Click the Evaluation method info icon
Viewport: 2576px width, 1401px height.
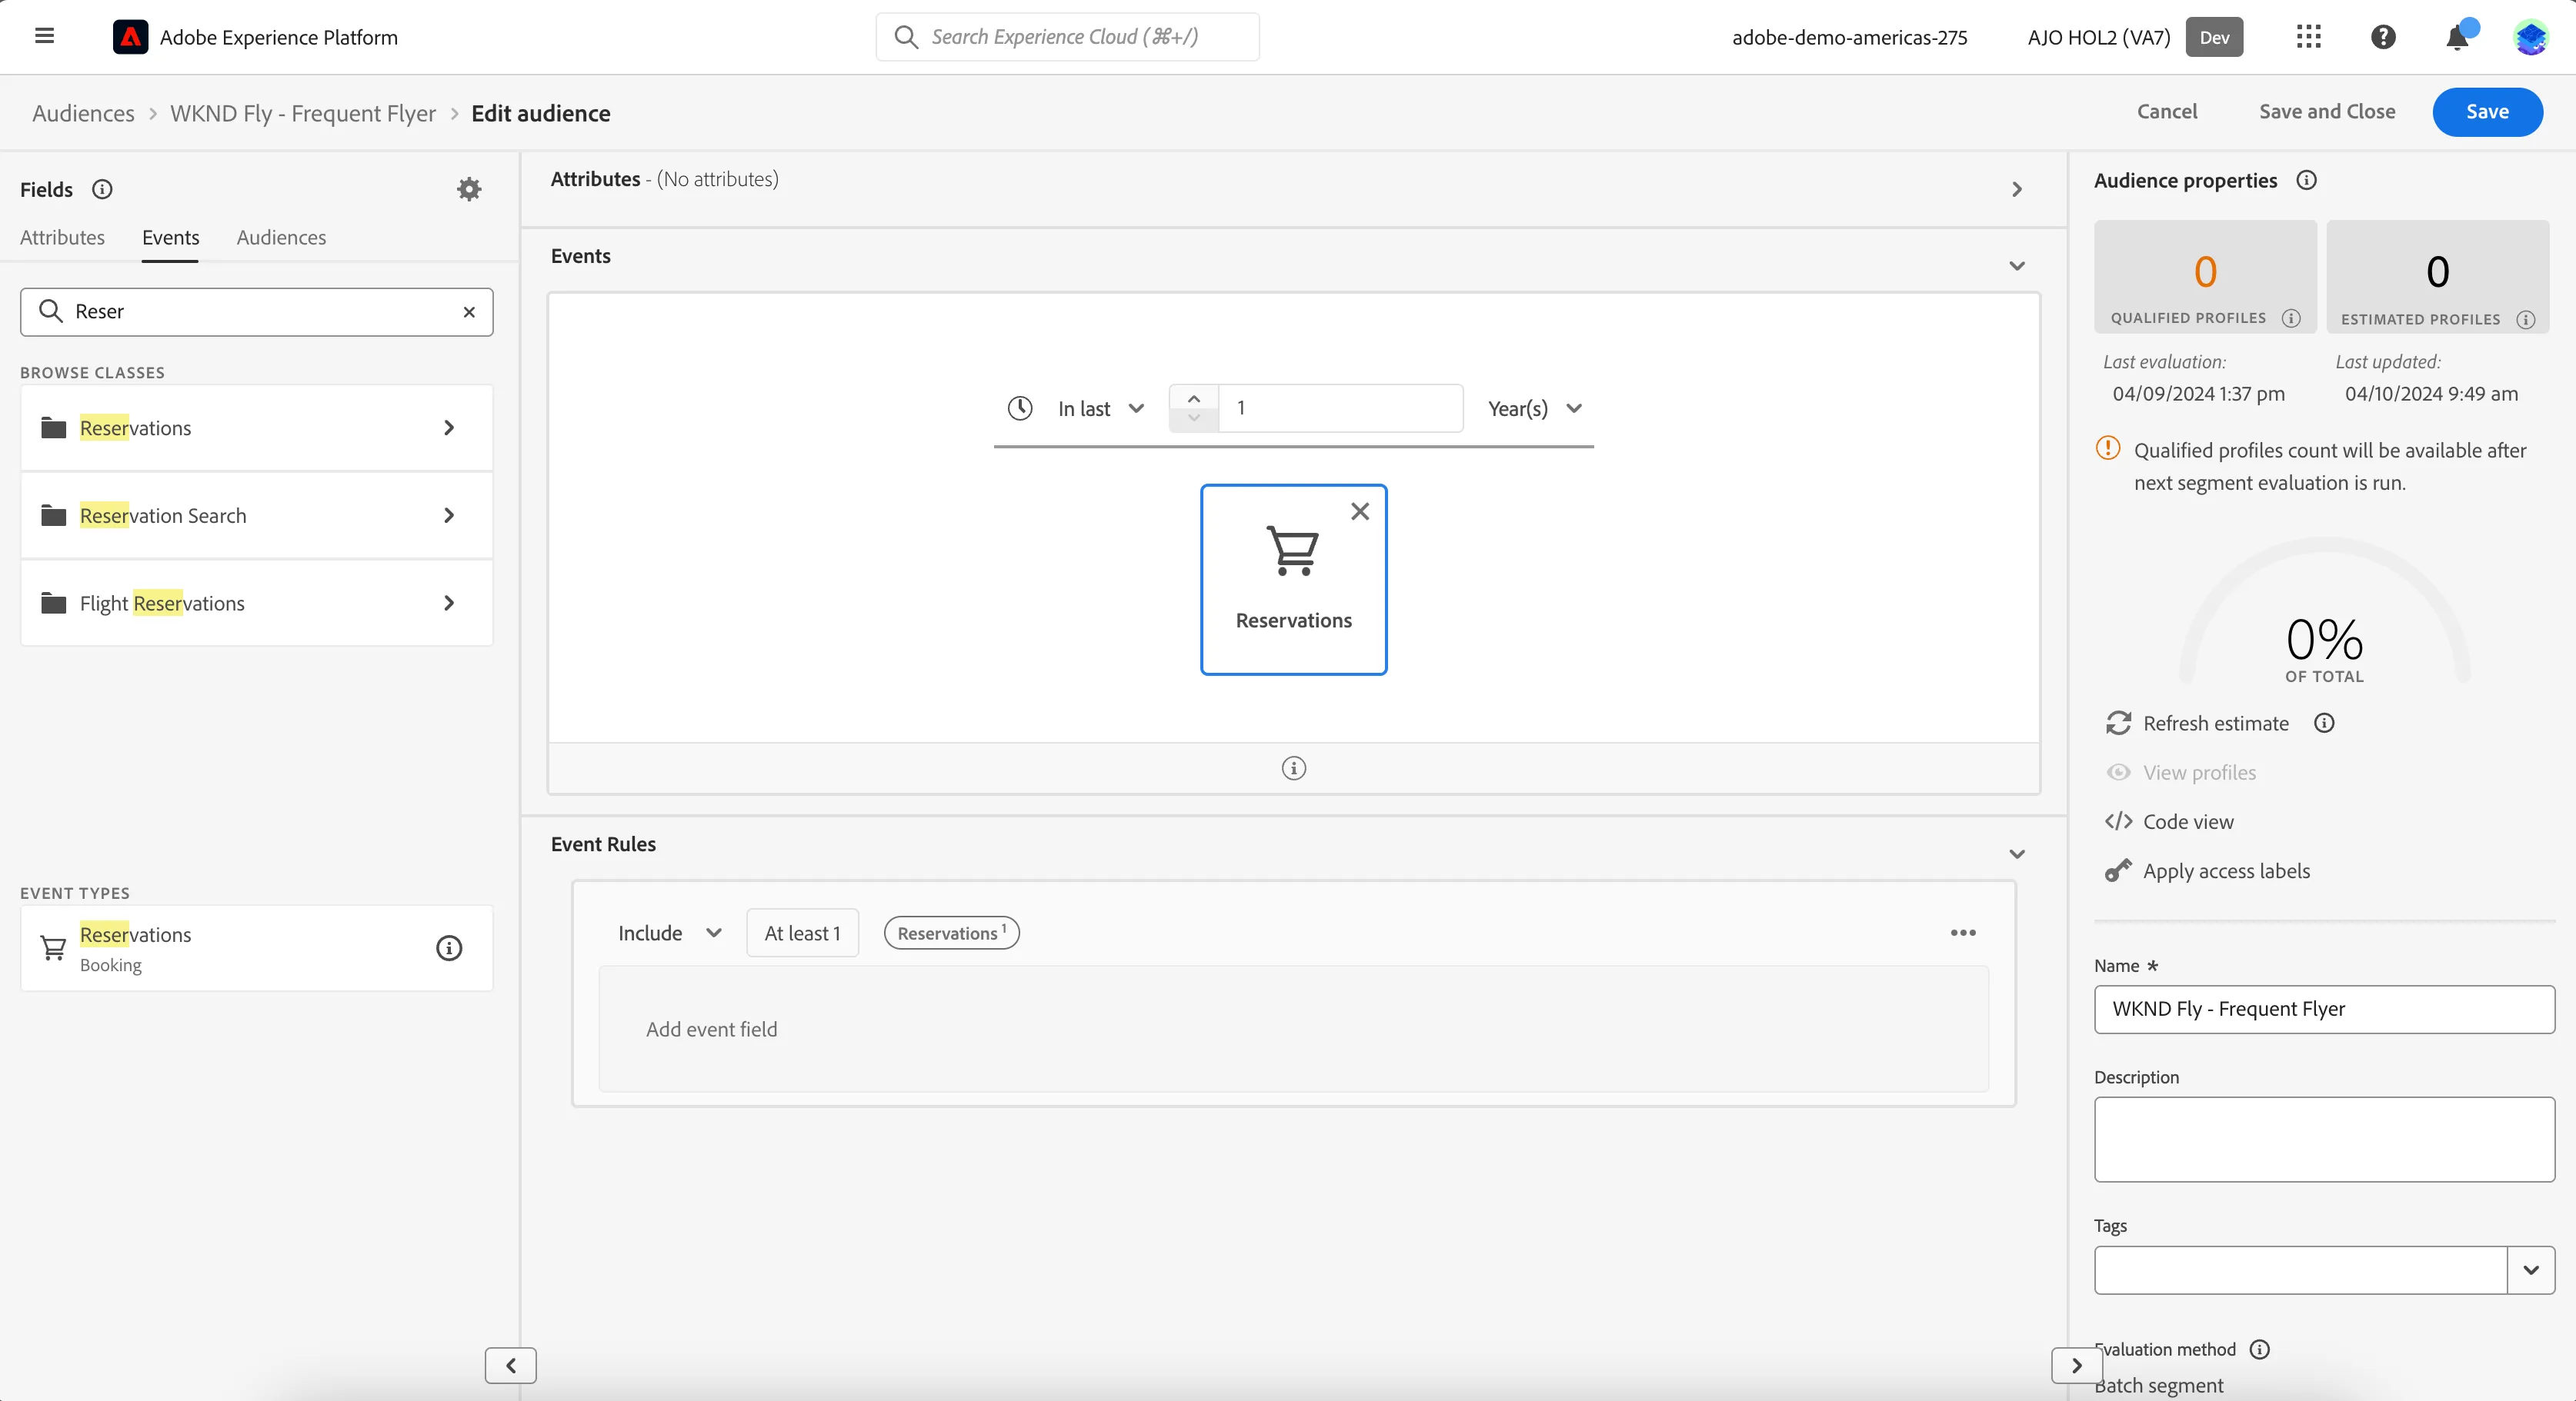coord(2260,1349)
